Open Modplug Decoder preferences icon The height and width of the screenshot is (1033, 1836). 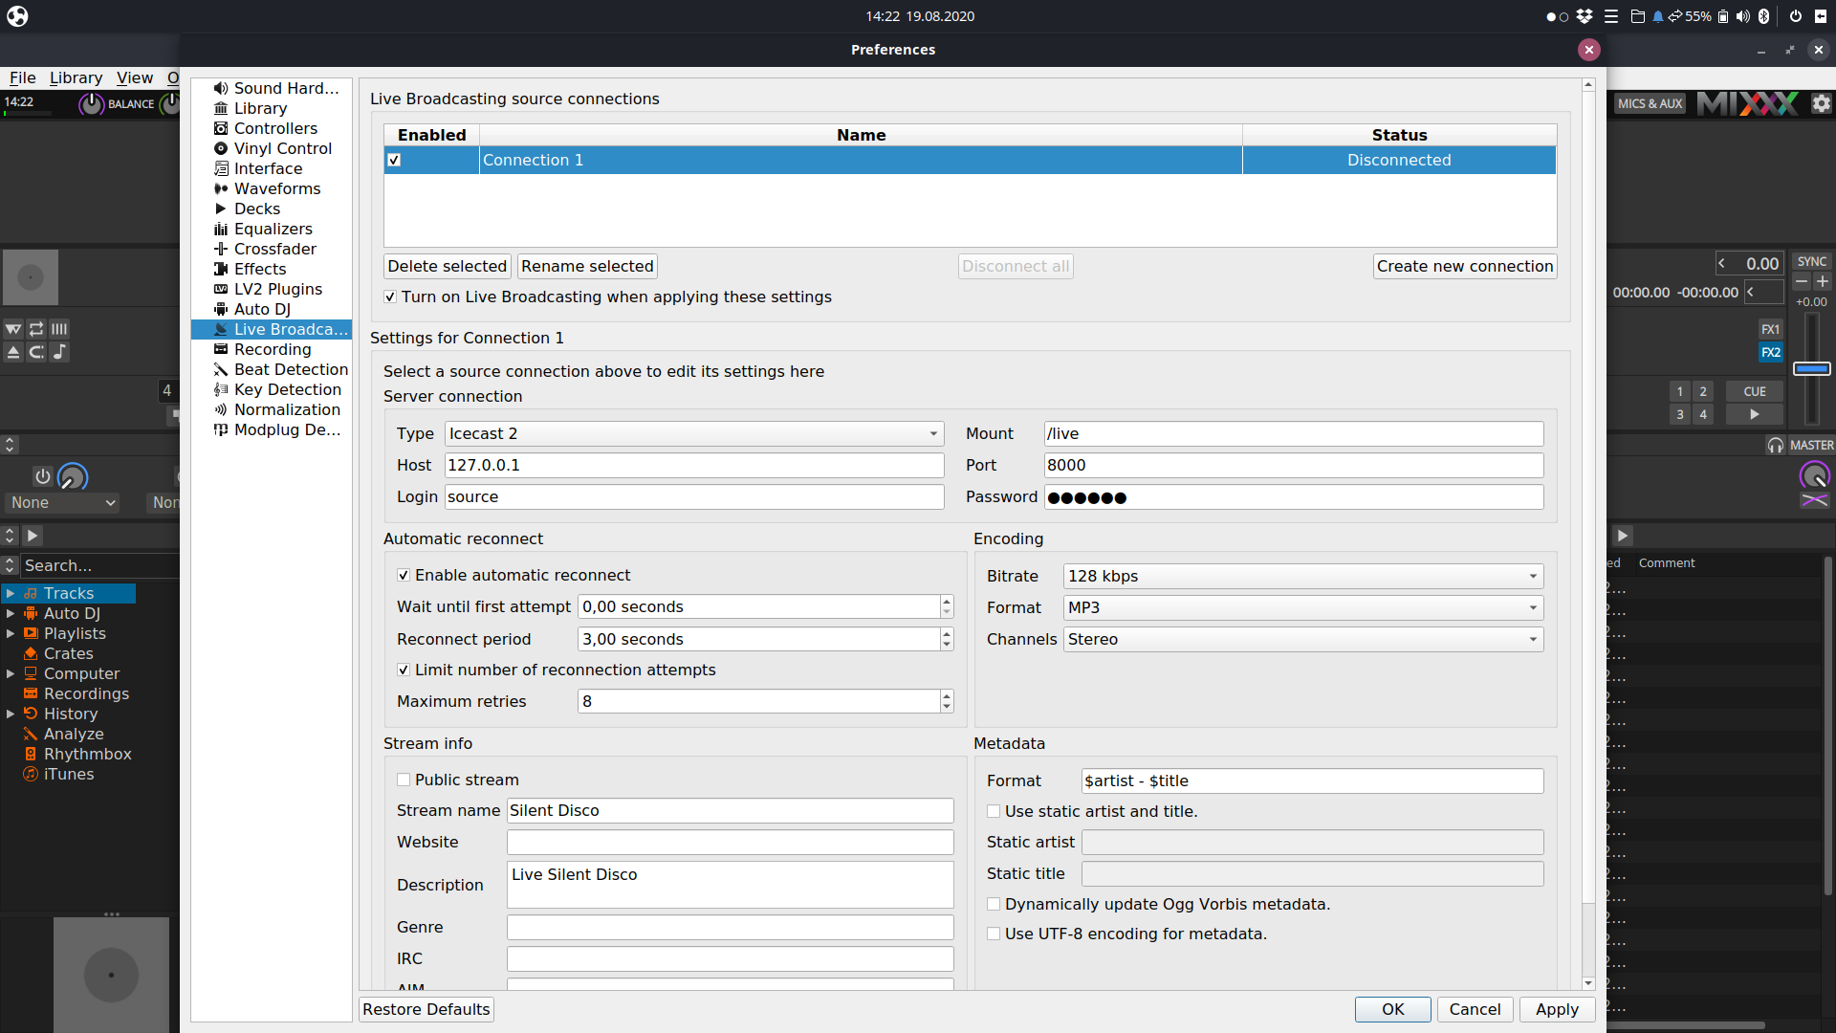click(221, 429)
